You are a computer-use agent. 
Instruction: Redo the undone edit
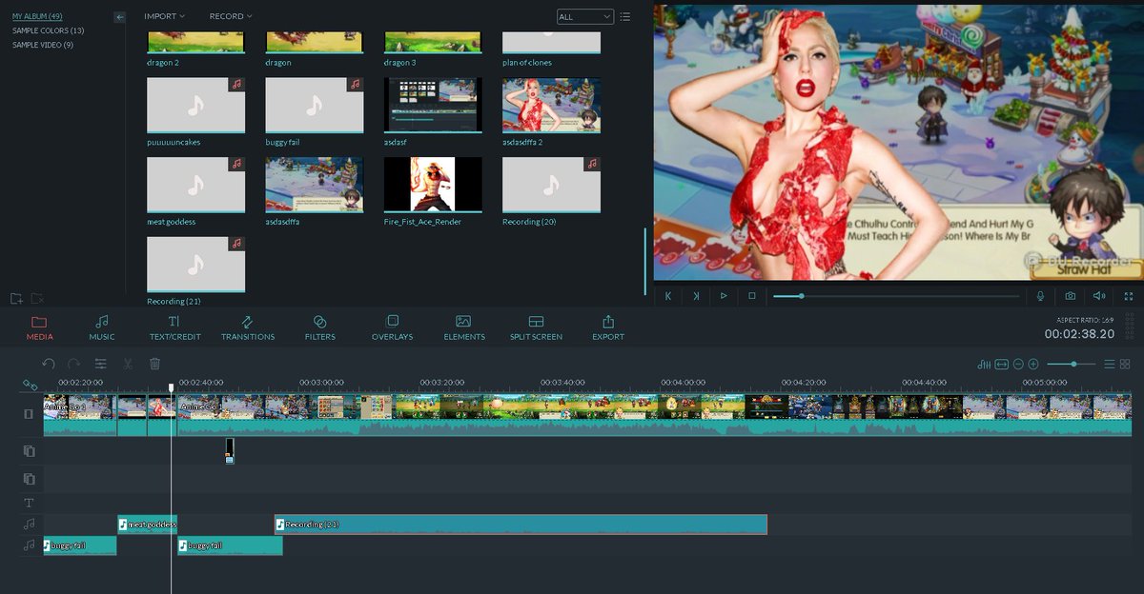pos(73,364)
